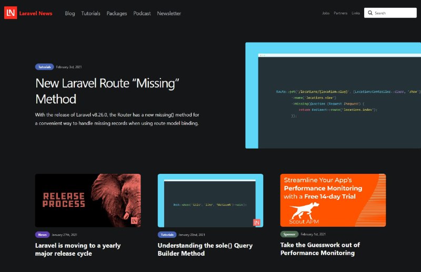
Task: Click the Tutorials tag dated January 22nd
Action: (167, 235)
